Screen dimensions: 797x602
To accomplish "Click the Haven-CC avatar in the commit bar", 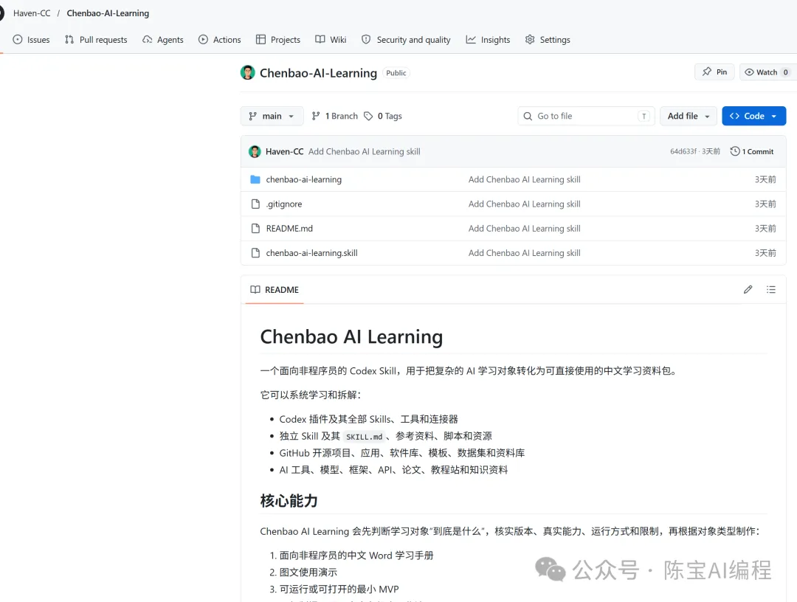I will (x=255, y=151).
